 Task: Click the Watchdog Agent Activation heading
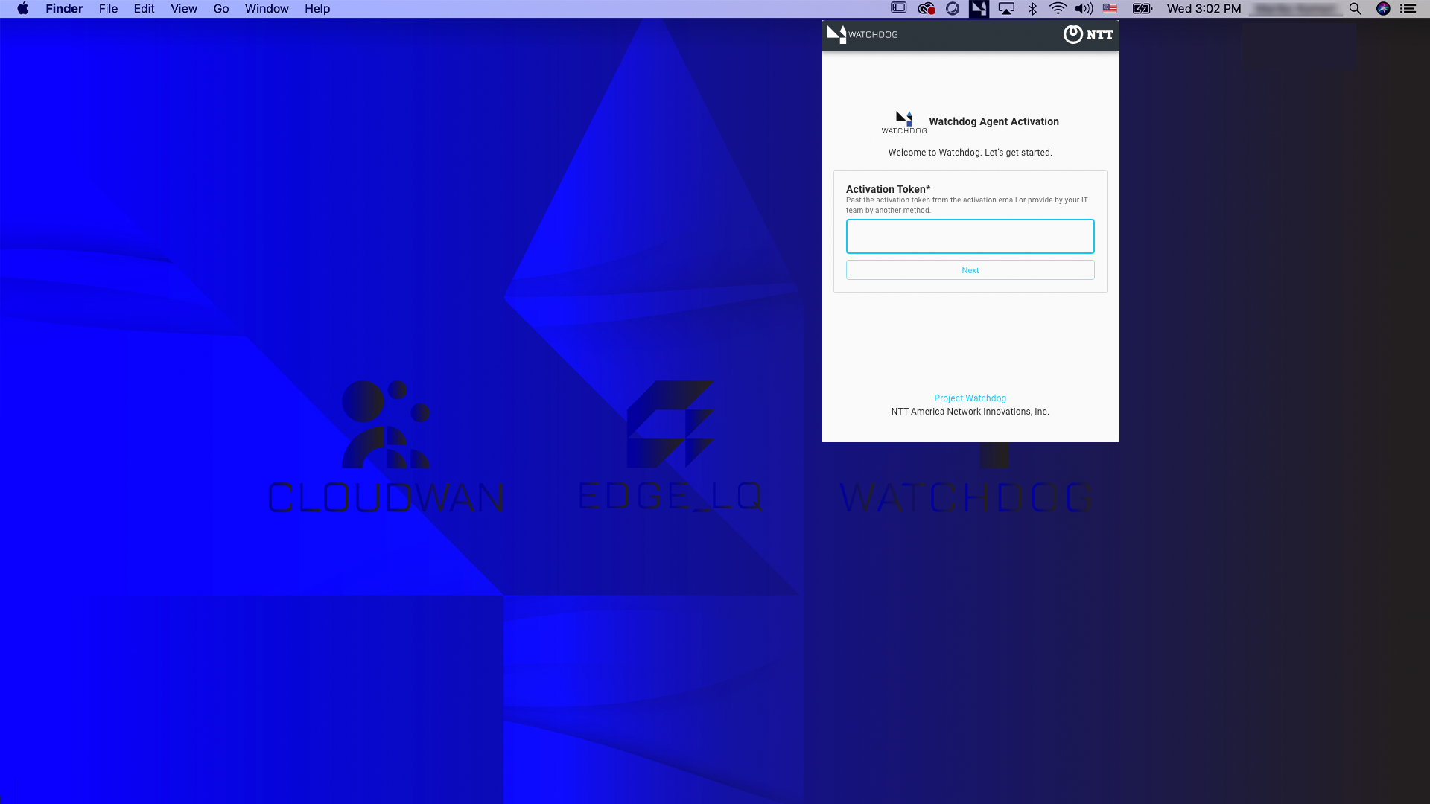click(x=994, y=121)
